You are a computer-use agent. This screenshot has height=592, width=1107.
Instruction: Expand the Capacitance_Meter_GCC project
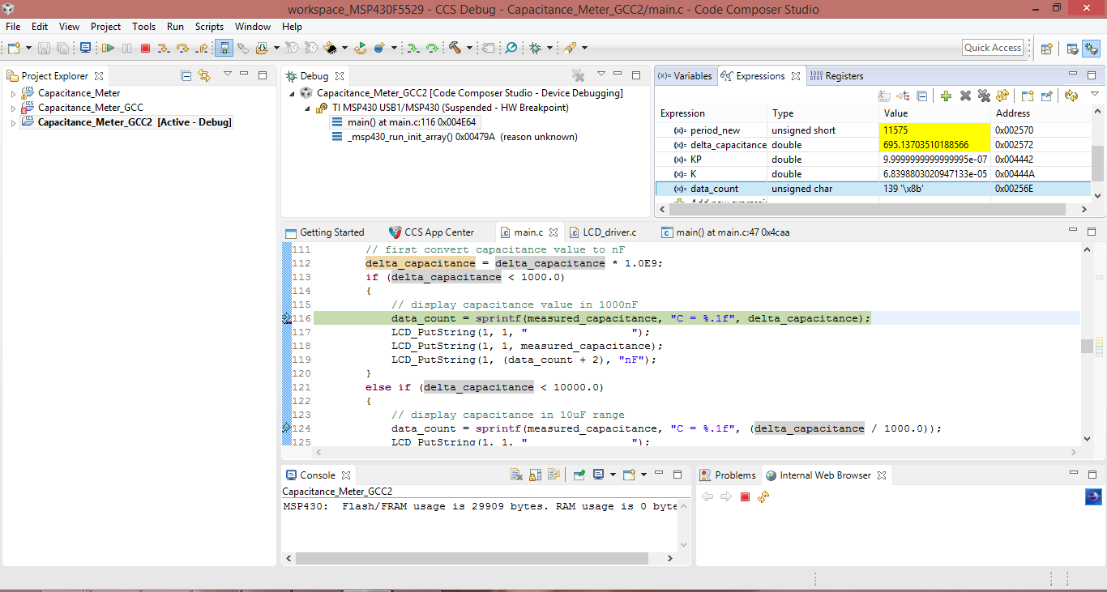tap(13, 109)
